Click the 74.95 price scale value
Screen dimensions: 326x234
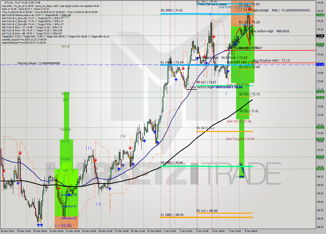coord(320,3)
